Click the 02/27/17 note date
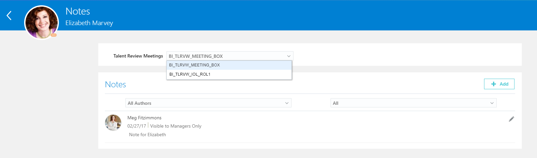The width and height of the screenshot is (537, 158). click(x=137, y=126)
